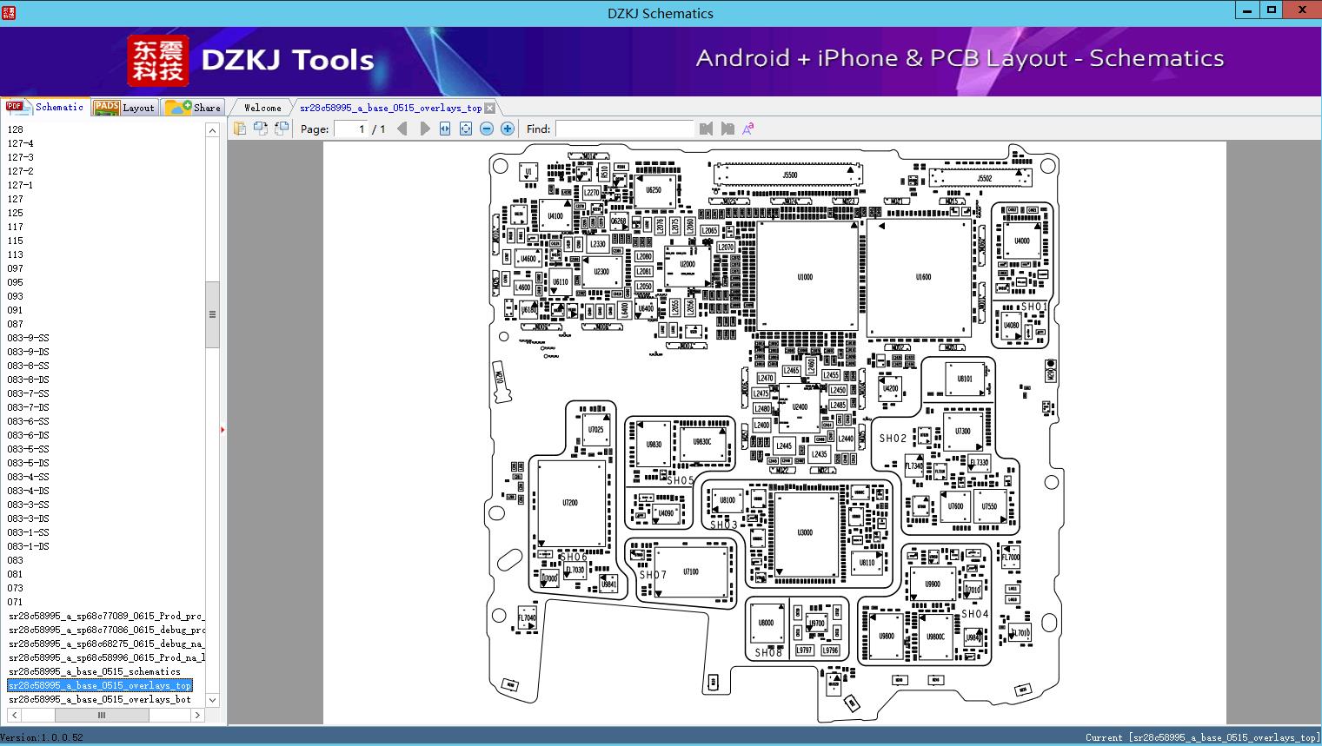Go to the next page arrow
The image size is (1322, 746).
(x=424, y=129)
